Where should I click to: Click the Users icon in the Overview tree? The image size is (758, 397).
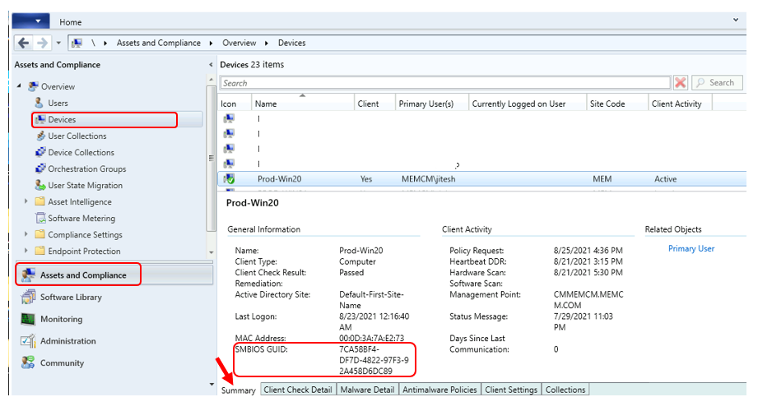coord(40,103)
